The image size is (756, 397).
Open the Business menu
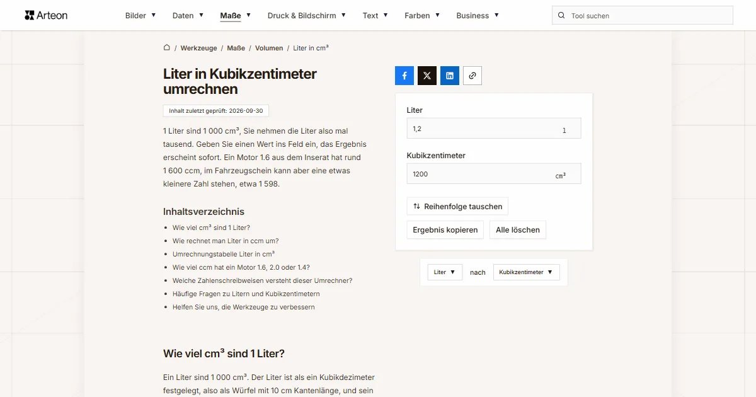(x=478, y=16)
